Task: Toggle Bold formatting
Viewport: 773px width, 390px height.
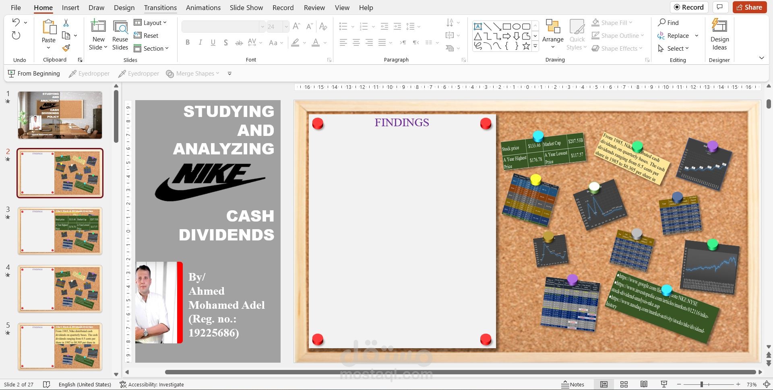Action: (x=188, y=43)
